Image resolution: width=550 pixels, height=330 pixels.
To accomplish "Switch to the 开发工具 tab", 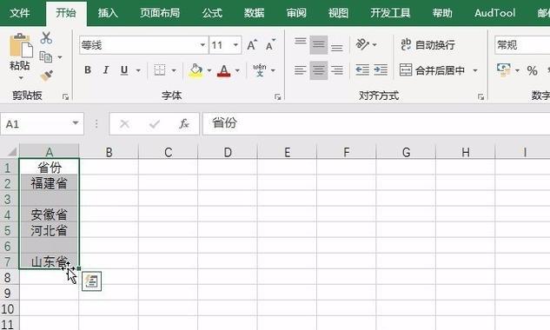I will (390, 13).
